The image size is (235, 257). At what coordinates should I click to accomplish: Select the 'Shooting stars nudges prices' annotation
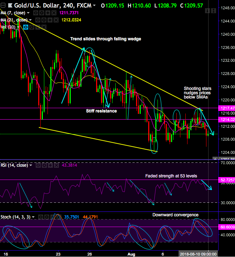click(x=197, y=93)
